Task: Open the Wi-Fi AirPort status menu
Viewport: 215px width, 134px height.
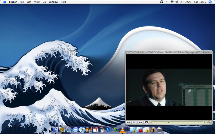Action: tap(172, 2)
